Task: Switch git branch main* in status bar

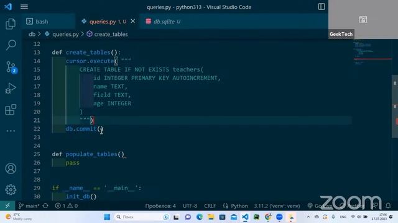Action: 29,206
